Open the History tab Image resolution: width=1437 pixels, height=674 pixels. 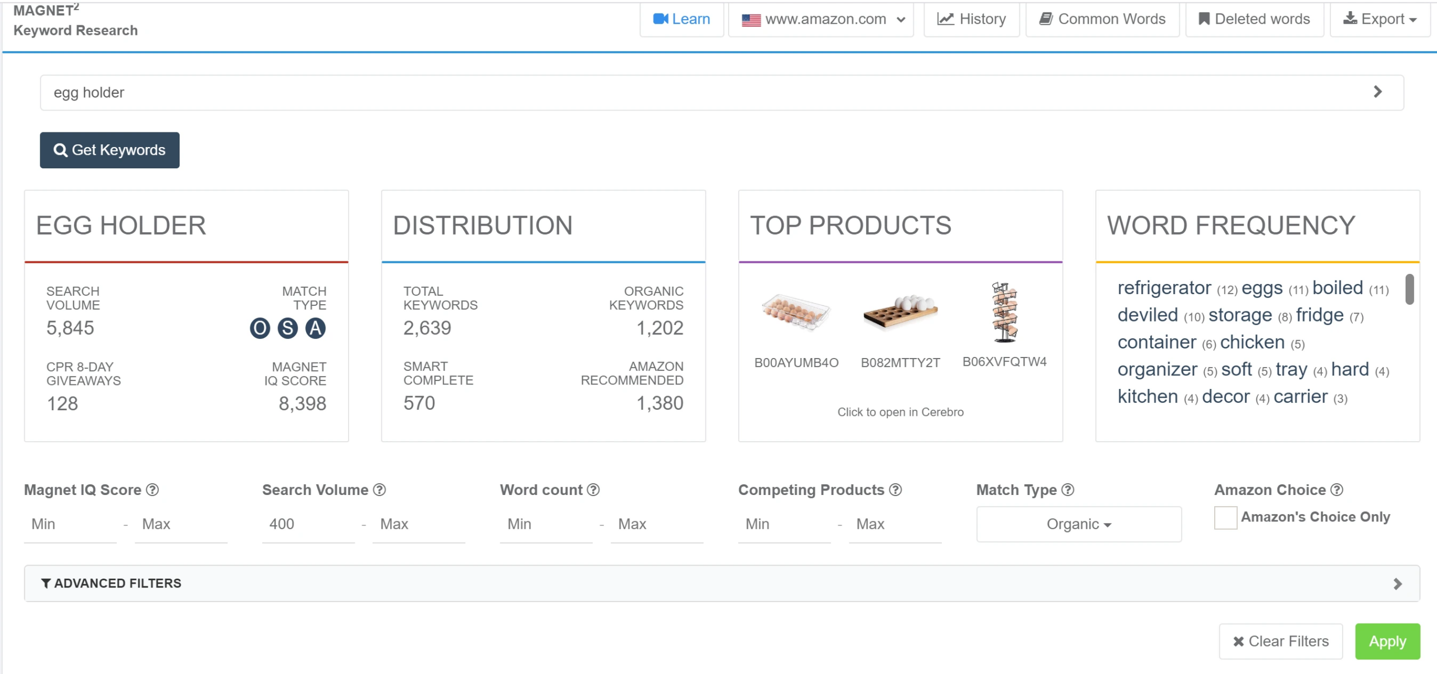click(972, 19)
